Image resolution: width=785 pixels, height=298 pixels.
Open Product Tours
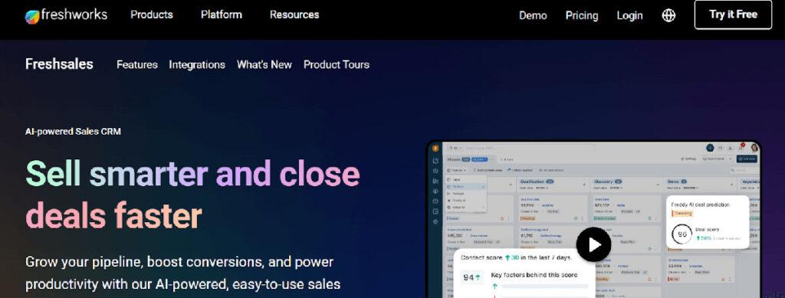click(337, 64)
